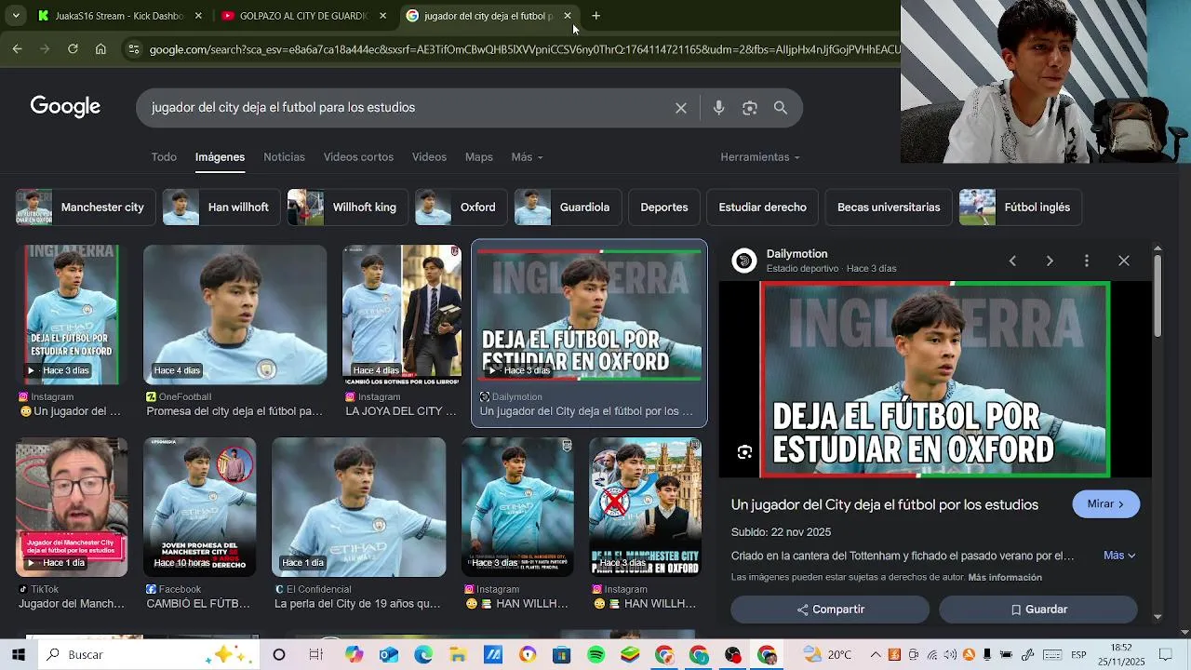1191x670 pixels.
Task: Open the Videos tab
Action: click(x=429, y=157)
